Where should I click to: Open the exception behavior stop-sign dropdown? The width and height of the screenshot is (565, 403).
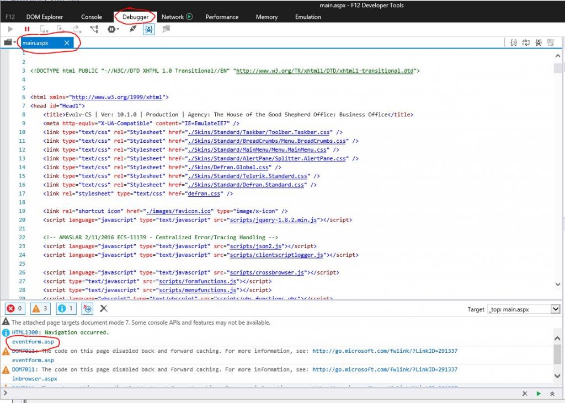click(113, 29)
